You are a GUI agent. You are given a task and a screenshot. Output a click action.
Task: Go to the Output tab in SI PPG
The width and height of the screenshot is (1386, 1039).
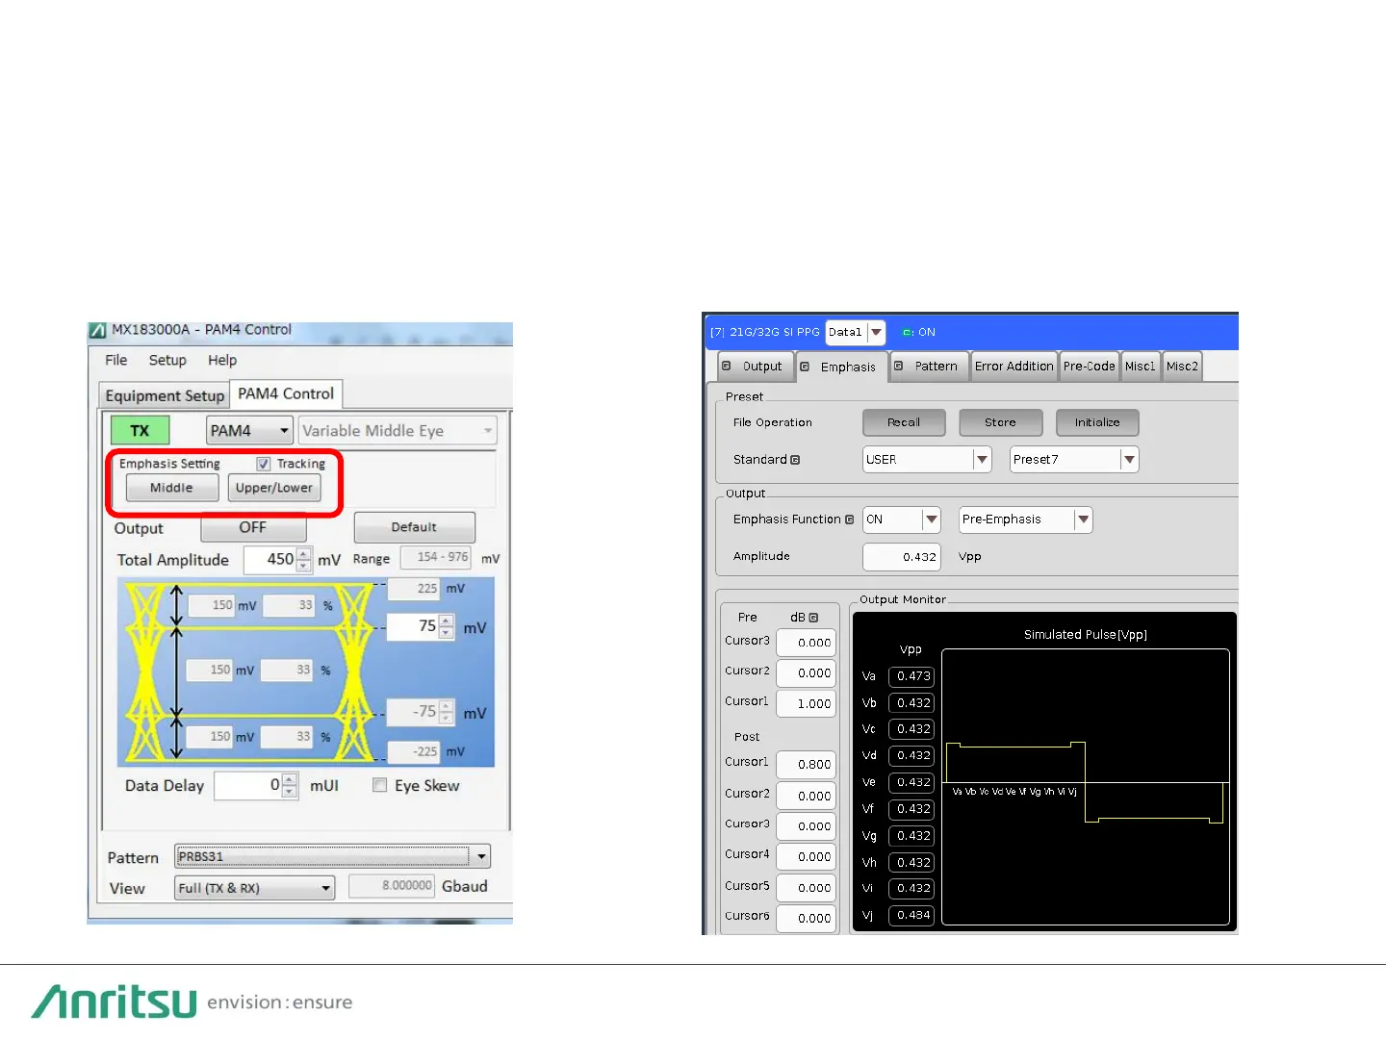click(756, 367)
